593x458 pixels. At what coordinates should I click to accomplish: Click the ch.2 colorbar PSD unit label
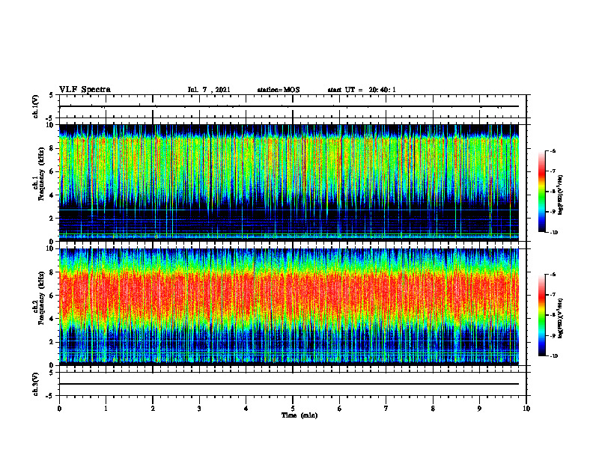click(561, 318)
